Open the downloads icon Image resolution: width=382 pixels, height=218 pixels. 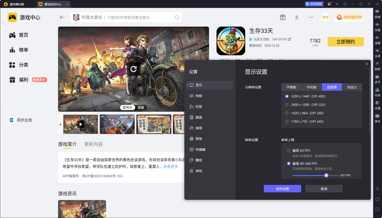[297, 17]
